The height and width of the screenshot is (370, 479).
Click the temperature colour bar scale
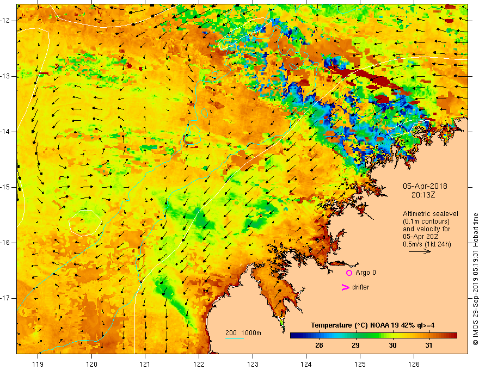click(x=373, y=336)
